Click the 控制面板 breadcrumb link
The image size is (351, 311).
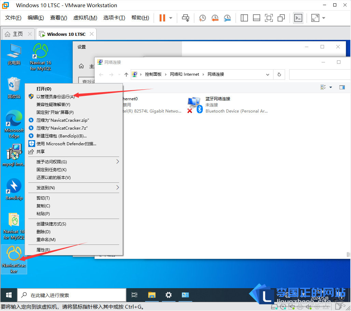153,74
